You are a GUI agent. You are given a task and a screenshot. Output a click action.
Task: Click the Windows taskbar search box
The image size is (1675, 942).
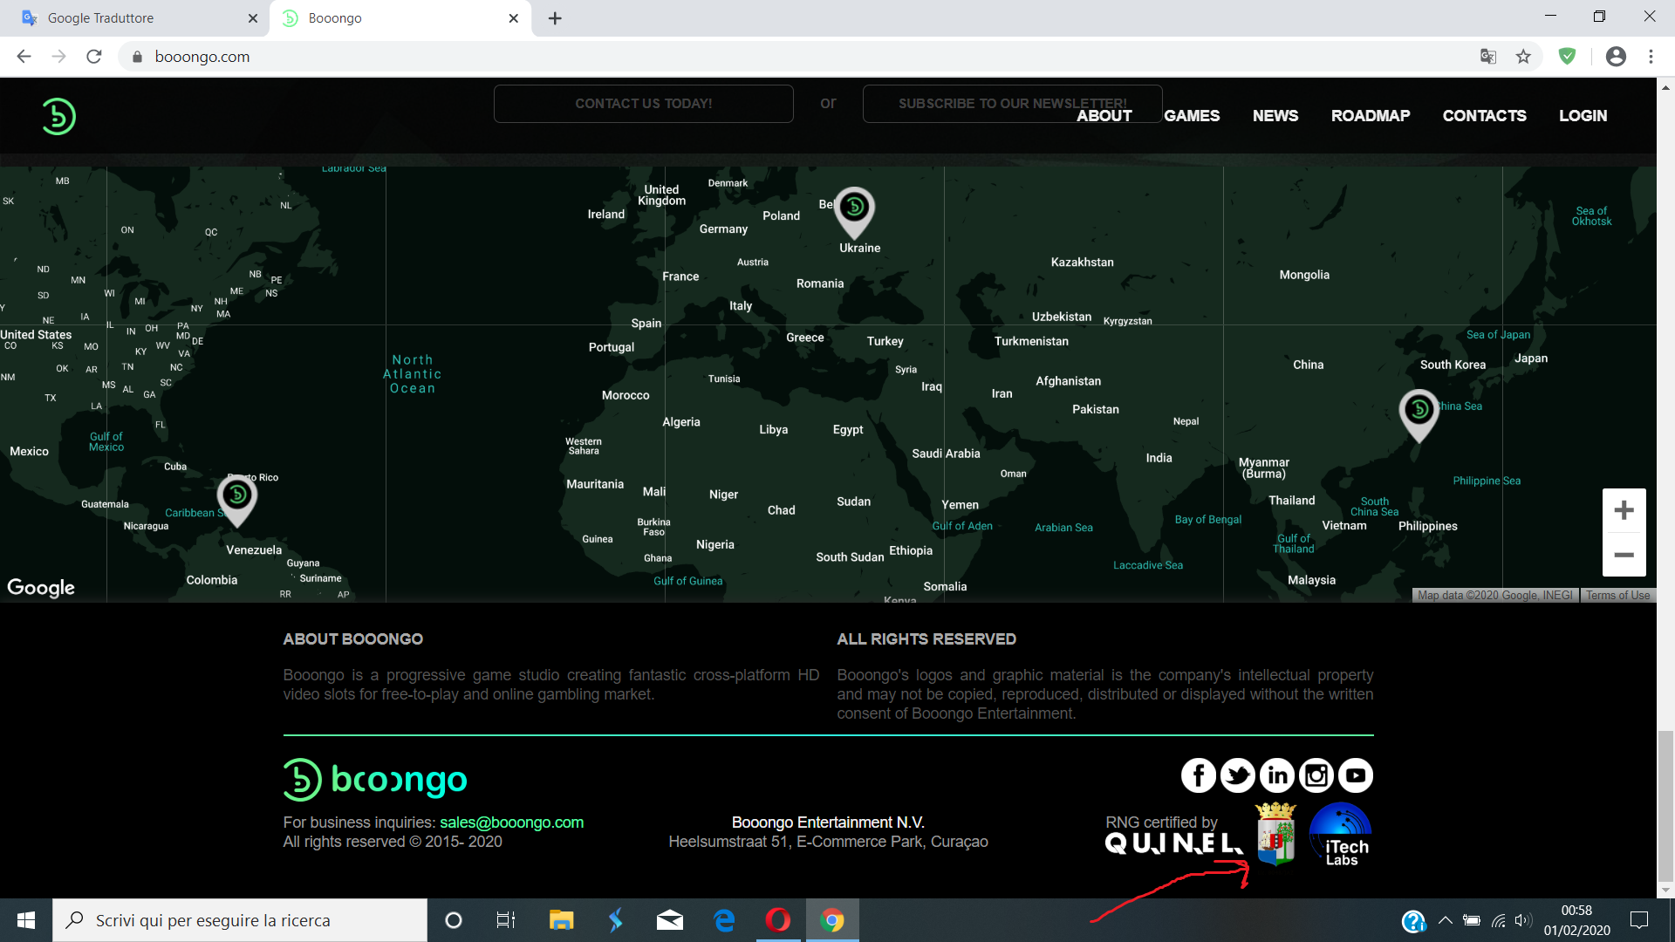click(x=240, y=920)
